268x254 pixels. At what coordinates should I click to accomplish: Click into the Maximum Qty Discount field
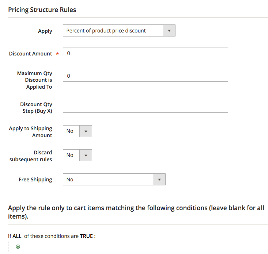coord(146,76)
